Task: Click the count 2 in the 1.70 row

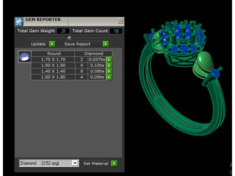Action: point(81,60)
